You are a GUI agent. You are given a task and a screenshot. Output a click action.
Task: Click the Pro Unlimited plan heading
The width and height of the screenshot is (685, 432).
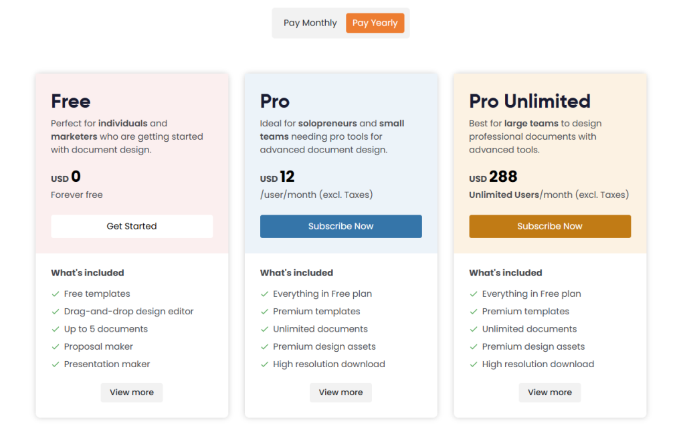[x=529, y=101]
